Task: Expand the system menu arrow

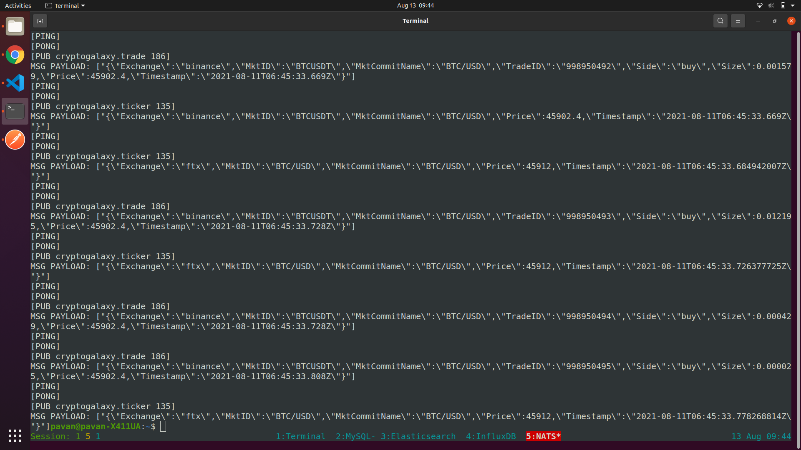Action: point(793,5)
